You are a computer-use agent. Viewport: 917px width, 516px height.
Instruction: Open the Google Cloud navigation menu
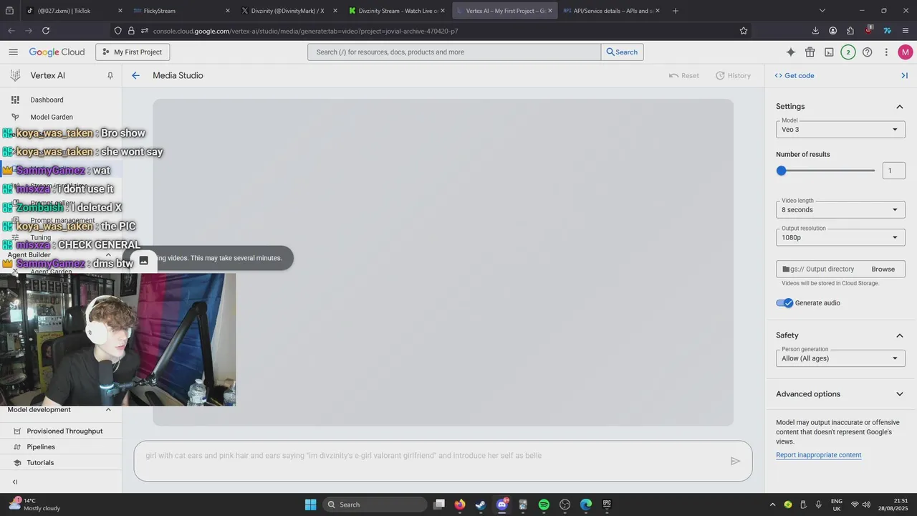point(13,52)
